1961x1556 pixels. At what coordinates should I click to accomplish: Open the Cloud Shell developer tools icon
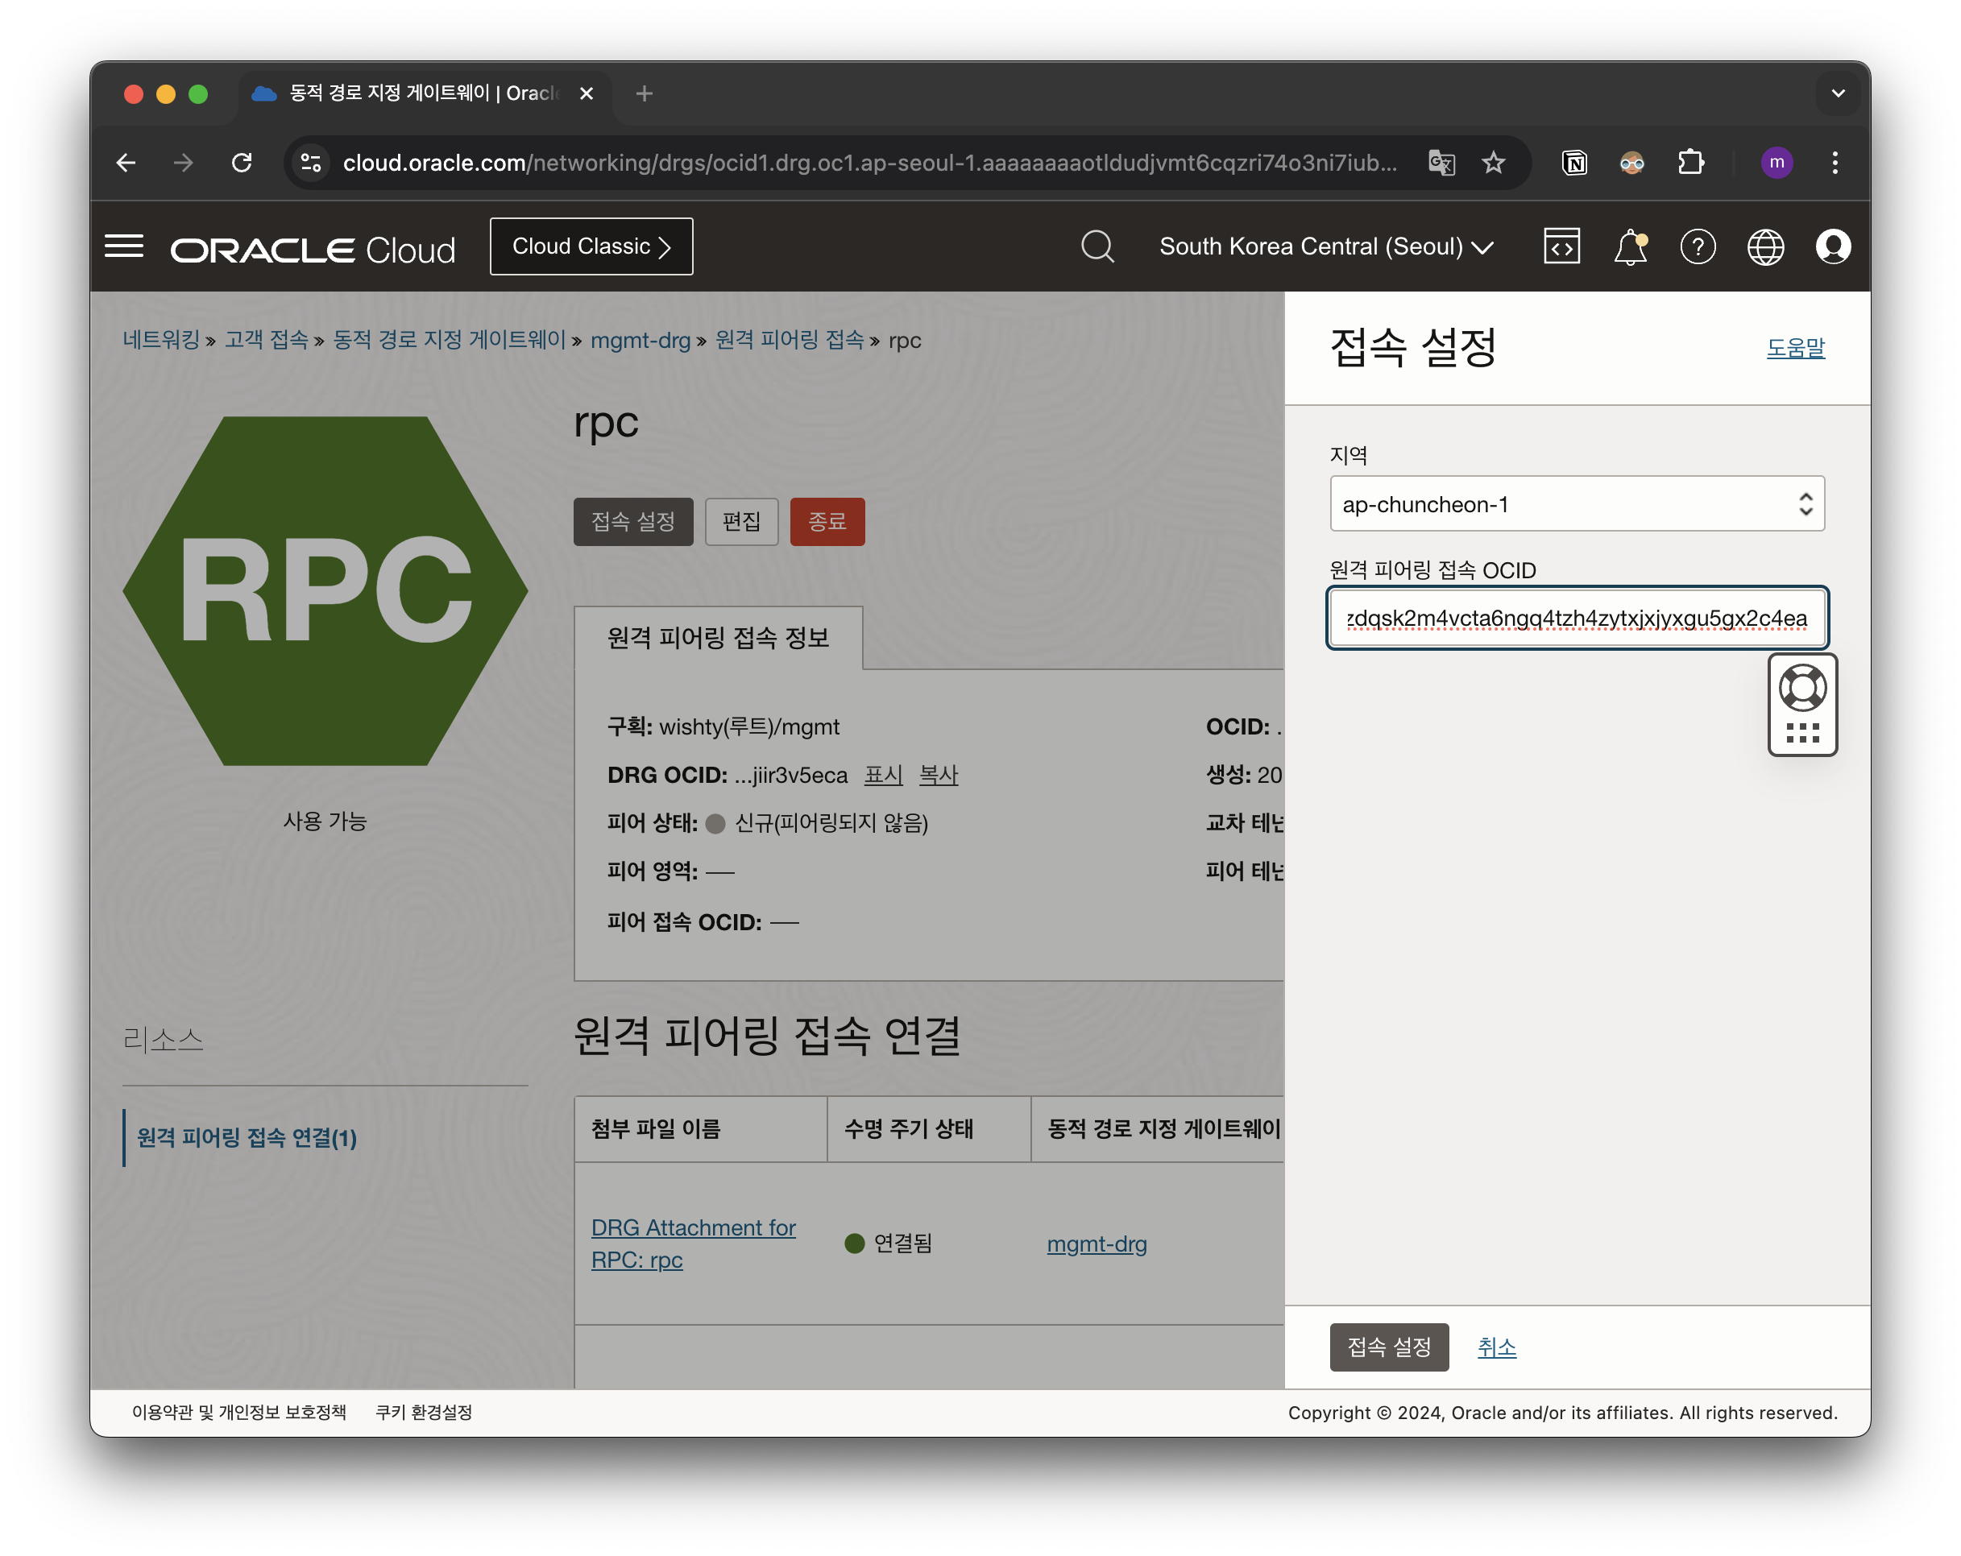[1561, 246]
